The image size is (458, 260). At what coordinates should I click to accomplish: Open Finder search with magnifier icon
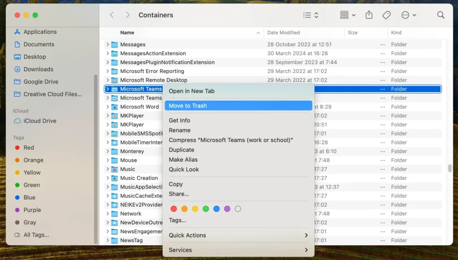(x=441, y=15)
